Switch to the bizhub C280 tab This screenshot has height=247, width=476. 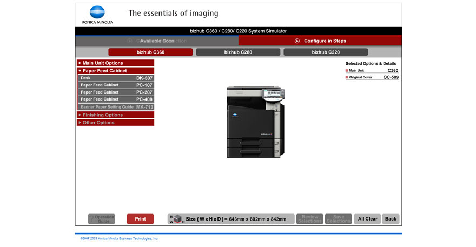pos(239,52)
